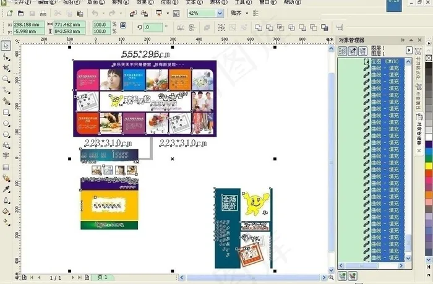
Task: Open the zoom level 42% dropdown
Action: point(220,13)
